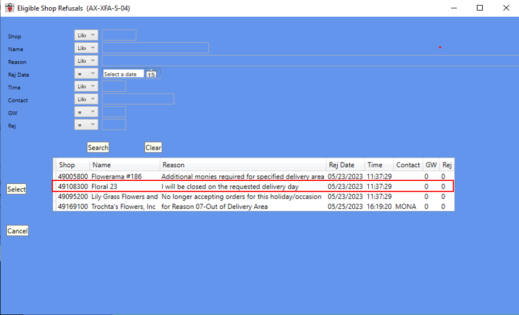This screenshot has width=519, height=315.
Task: Click 'No longer accepting orders for this holiday/occasion'
Action: click(241, 196)
